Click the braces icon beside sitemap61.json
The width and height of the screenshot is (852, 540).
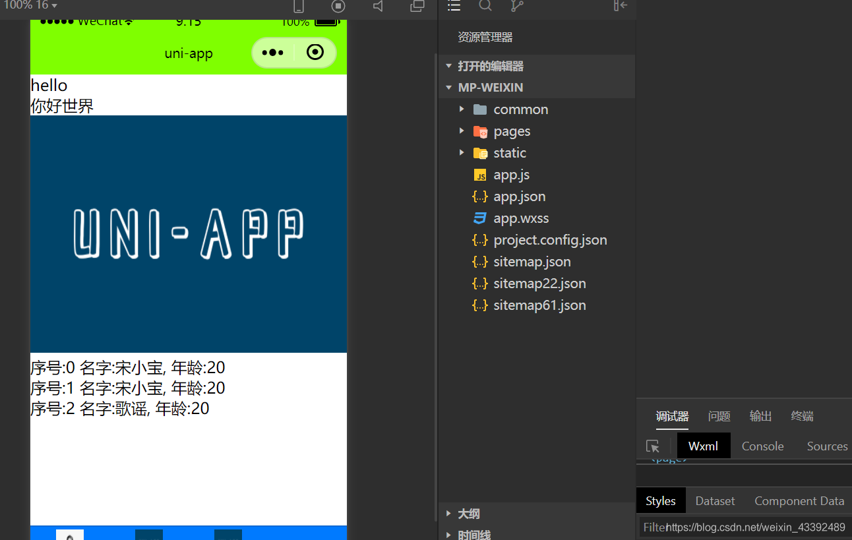click(480, 305)
